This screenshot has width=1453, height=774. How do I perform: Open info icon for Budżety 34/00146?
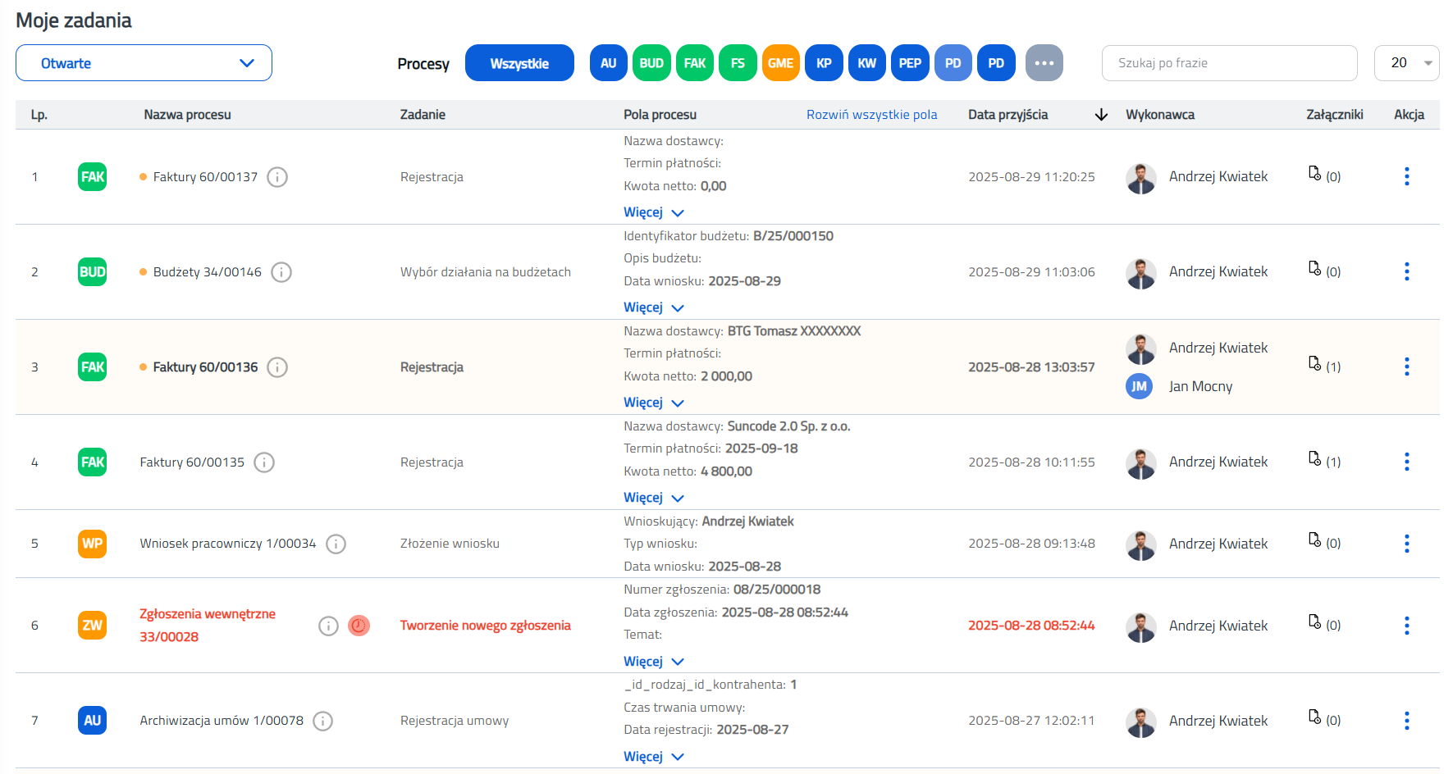click(281, 272)
